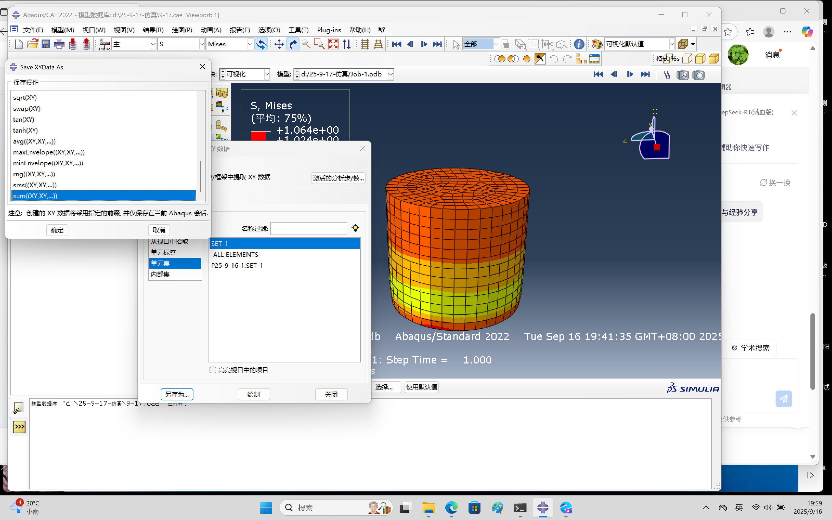Toggle the highlight items in viewport checkbox
Image resolution: width=832 pixels, height=520 pixels.
(x=213, y=370)
